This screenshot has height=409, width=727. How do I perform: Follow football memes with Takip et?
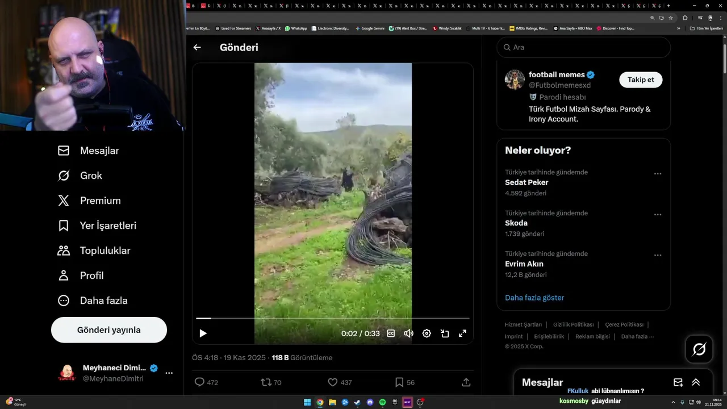point(641,80)
